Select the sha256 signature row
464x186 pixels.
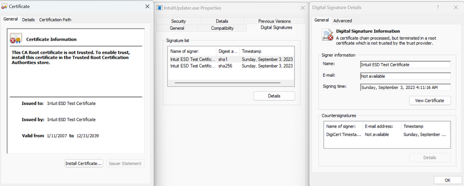[x=231, y=66]
